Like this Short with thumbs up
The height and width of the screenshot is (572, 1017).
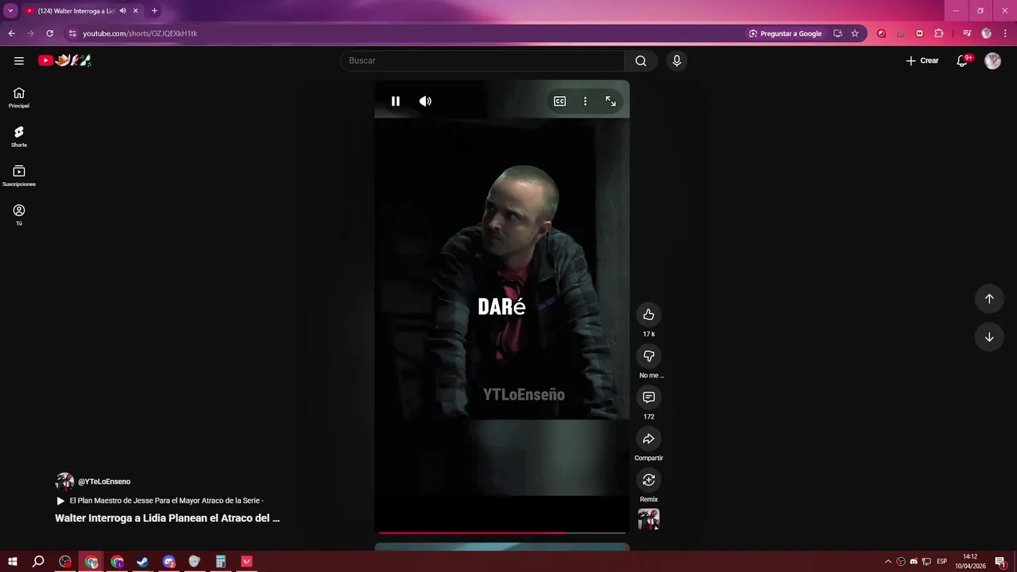coord(649,315)
